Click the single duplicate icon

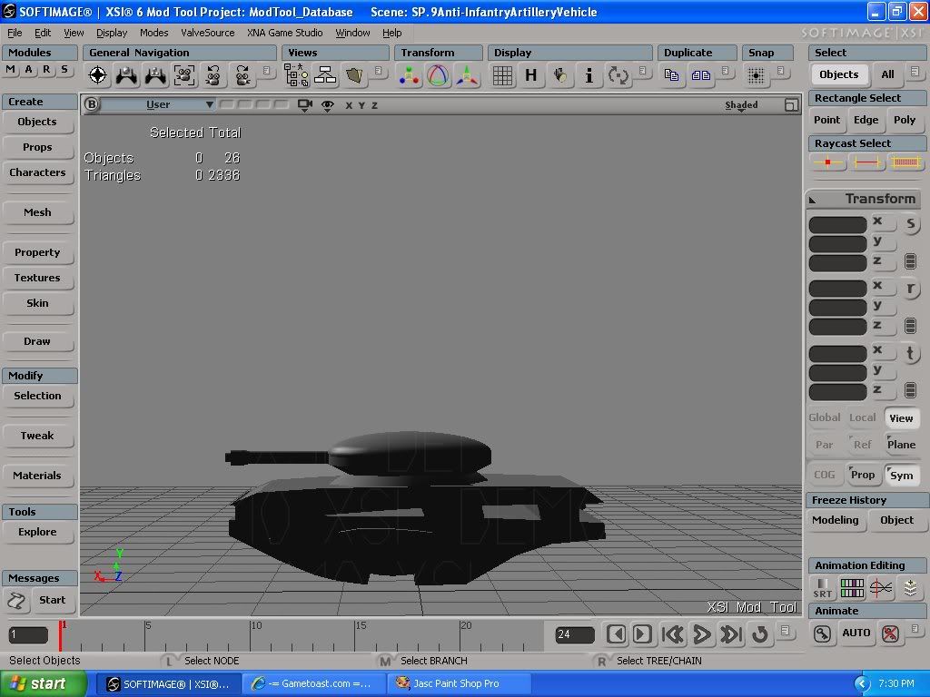click(671, 75)
